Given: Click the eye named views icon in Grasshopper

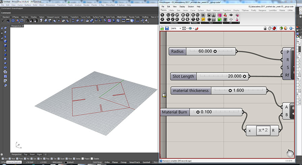Looking at the screenshot, I should click(190, 28).
